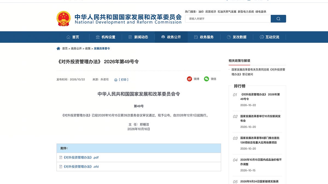Click the 2026年10月16日 date under signature
Image resolution: width=328 pixels, height=184 pixels.
[139, 129]
